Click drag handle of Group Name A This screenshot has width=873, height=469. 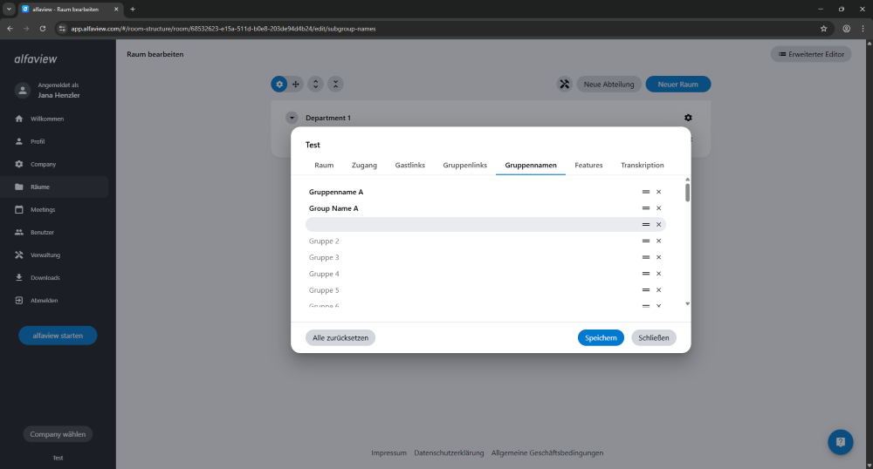(x=646, y=208)
